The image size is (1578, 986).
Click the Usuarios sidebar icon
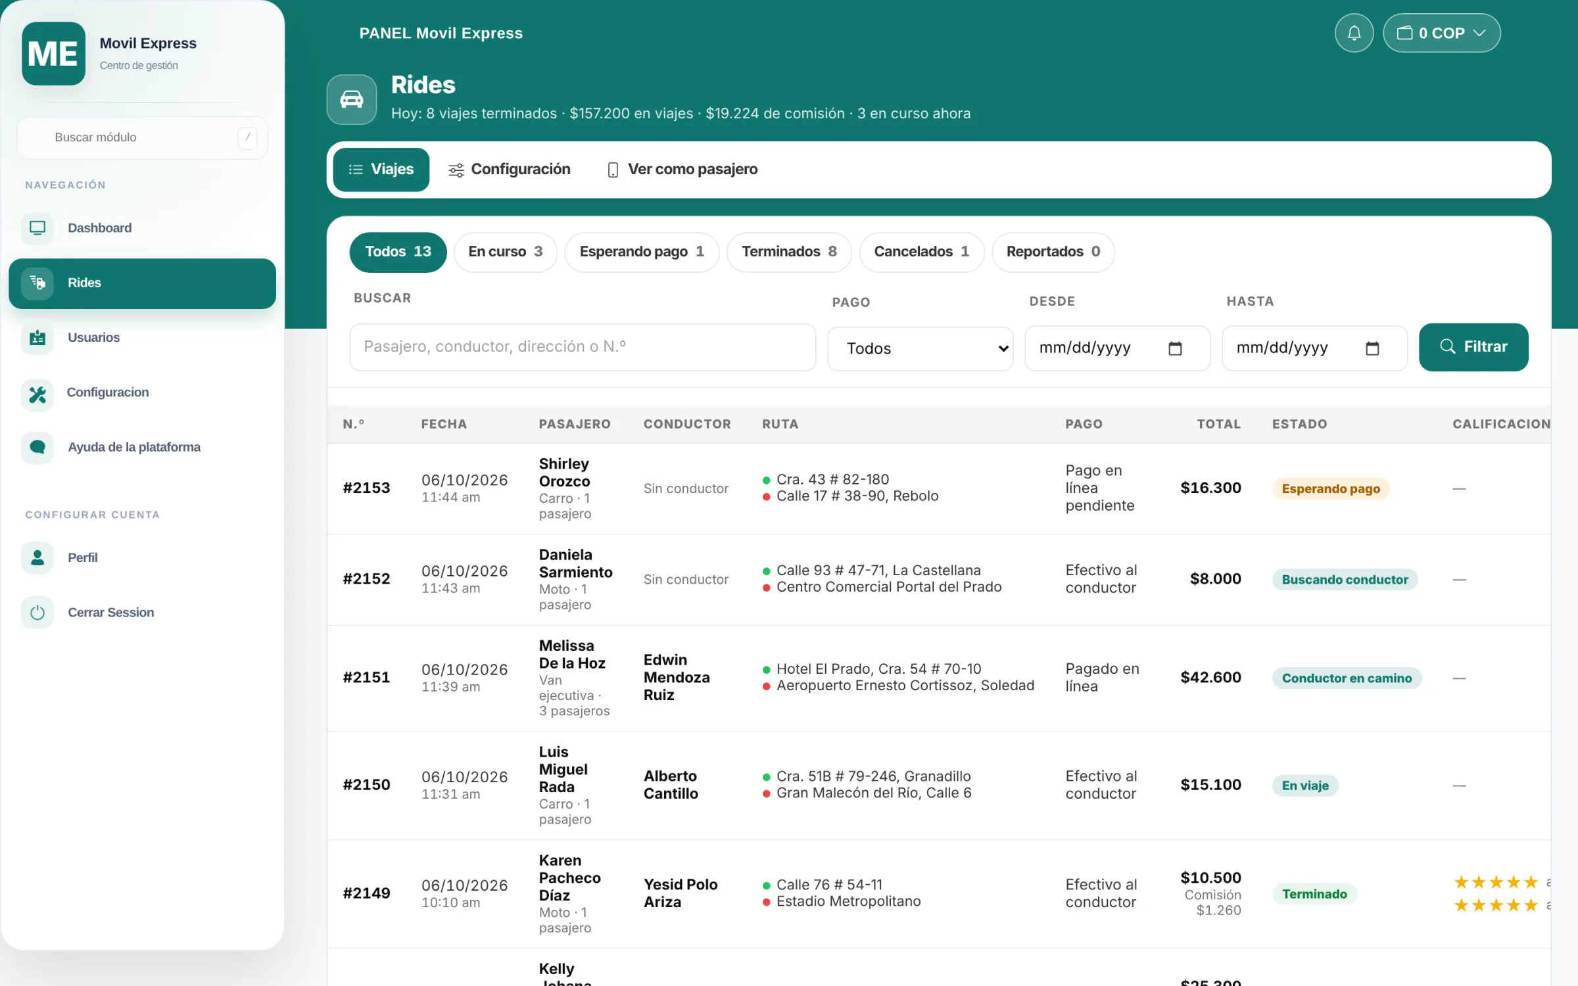[37, 338]
